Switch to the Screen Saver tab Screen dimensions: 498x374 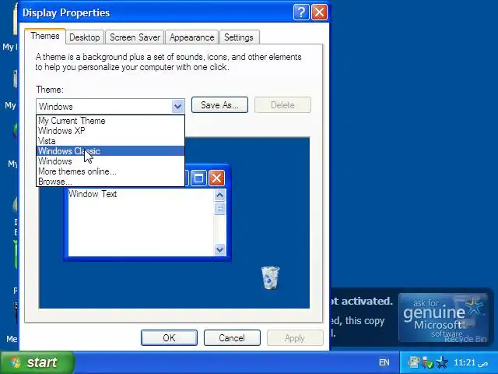[x=135, y=37]
